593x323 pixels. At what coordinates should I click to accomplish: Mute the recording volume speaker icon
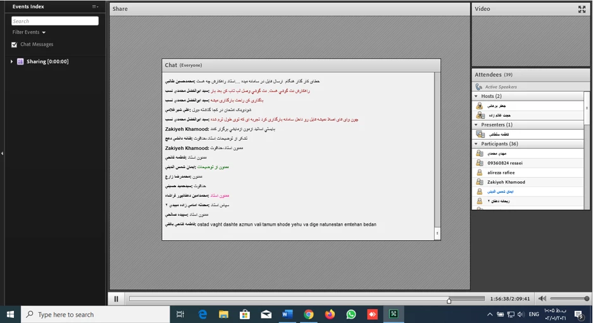pyautogui.click(x=542, y=299)
